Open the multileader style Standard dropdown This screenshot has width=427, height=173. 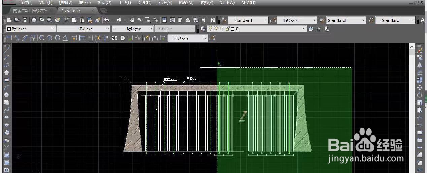pos(395,20)
